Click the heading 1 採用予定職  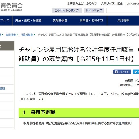(39, 113)
